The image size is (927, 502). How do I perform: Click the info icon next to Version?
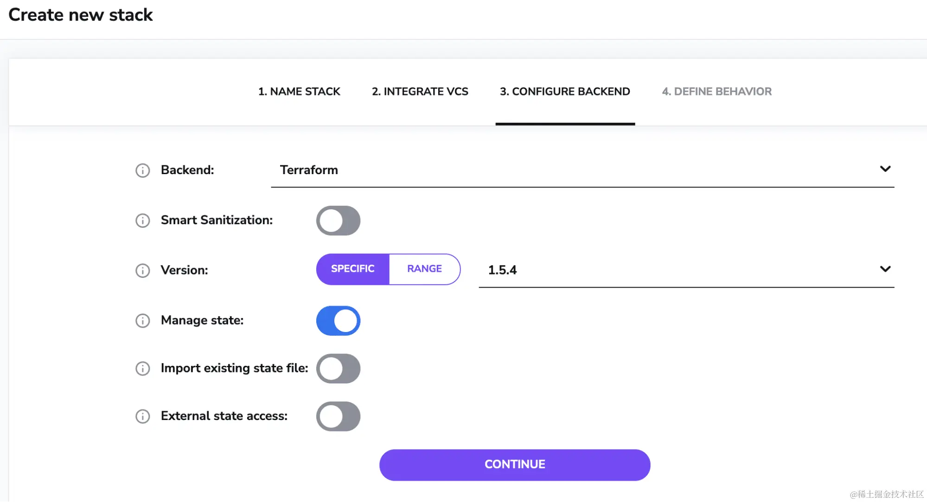(142, 270)
